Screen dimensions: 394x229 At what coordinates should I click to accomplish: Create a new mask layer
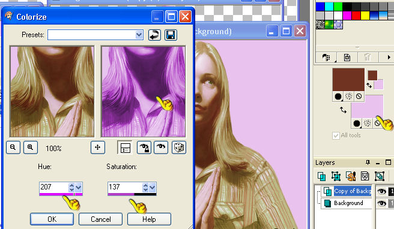click(x=365, y=176)
